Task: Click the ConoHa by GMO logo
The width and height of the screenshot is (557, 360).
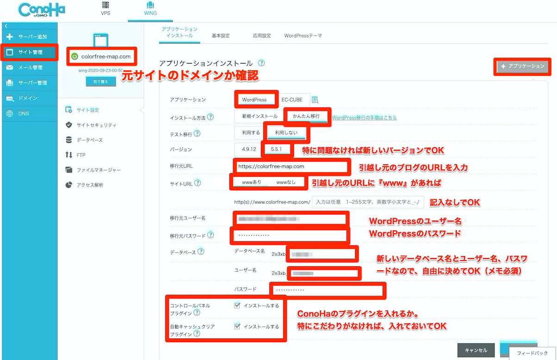Action: tap(42, 9)
